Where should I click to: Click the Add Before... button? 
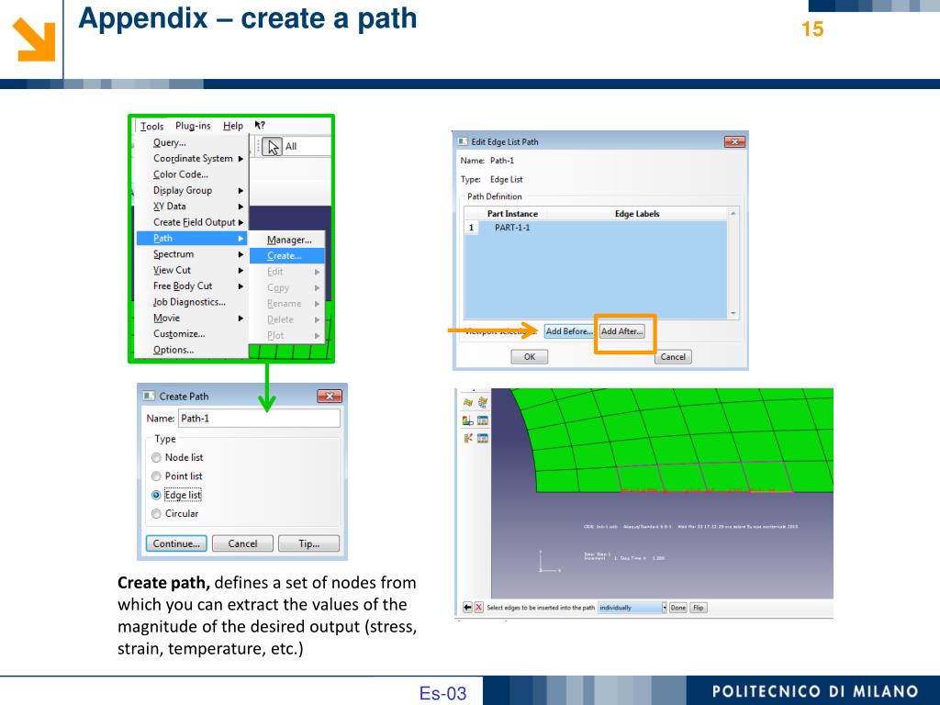[569, 330]
